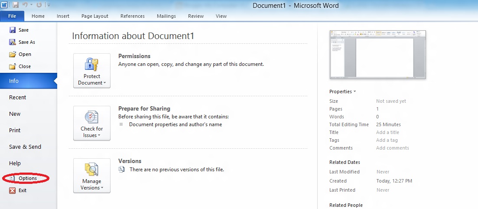Screen dimensions: 478x209
Task: Click the Manage Versions magnifier icon
Action: [x=91, y=170]
